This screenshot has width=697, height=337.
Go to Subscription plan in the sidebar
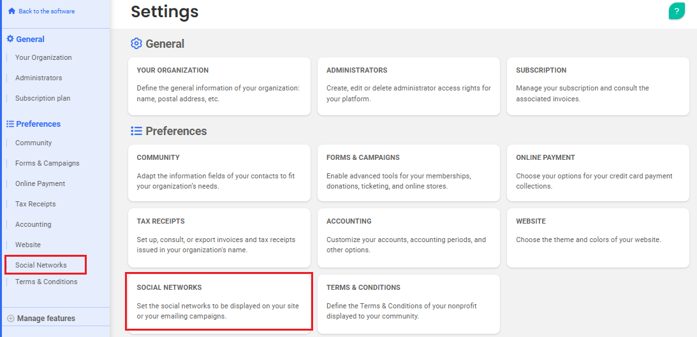(x=43, y=98)
